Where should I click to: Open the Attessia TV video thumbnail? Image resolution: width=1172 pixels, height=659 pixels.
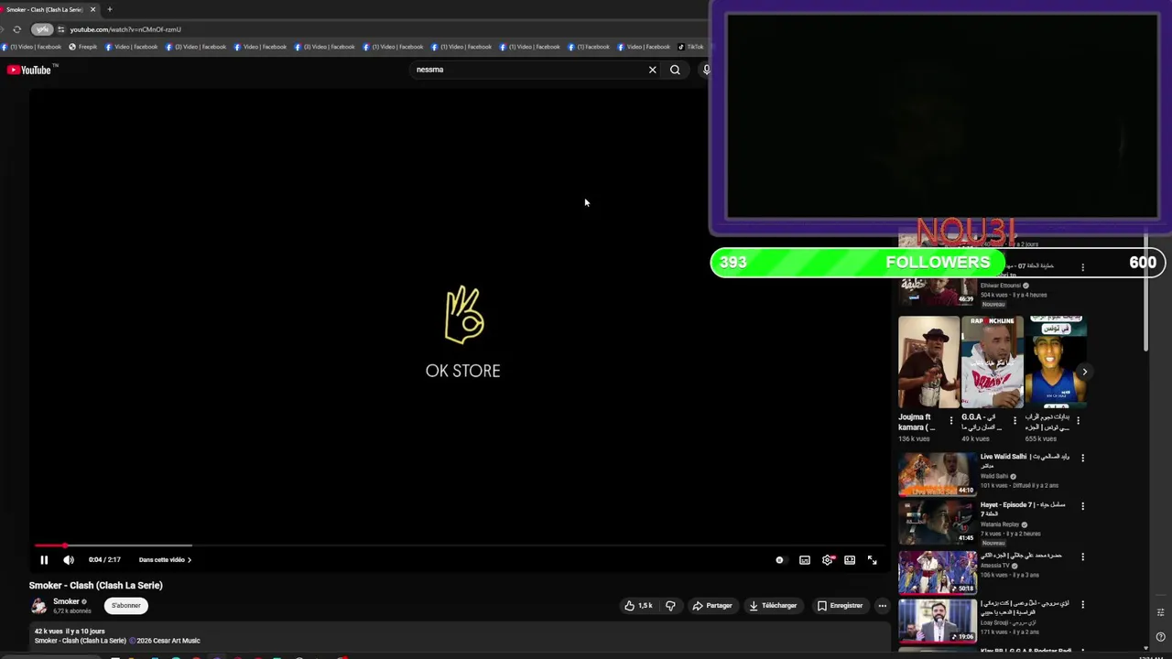pyautogui.click(x=937, y=572)
